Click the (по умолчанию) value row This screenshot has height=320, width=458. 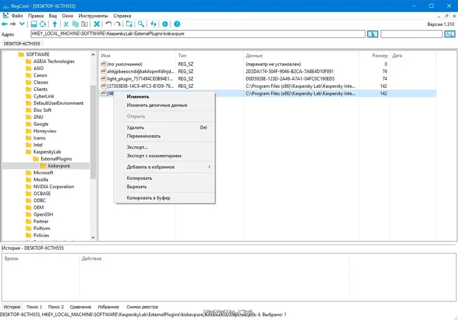coord(267,64)
